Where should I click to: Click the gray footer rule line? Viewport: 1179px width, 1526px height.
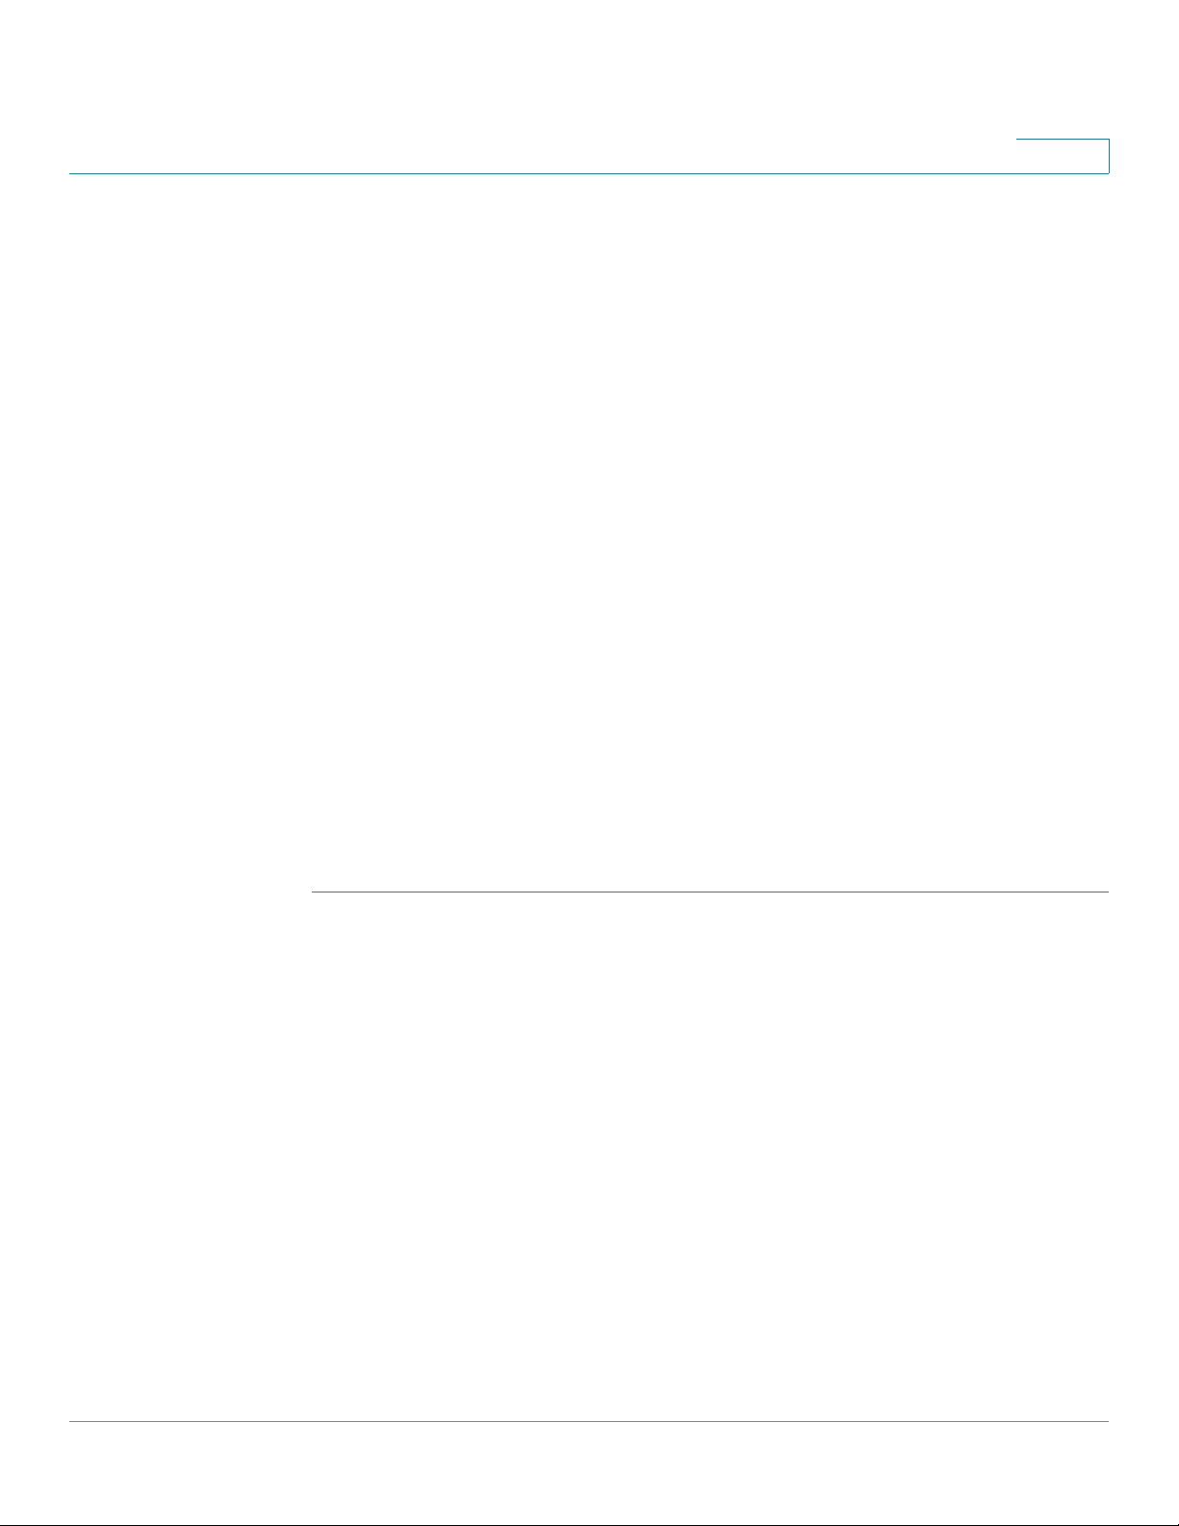[589, 1422]
